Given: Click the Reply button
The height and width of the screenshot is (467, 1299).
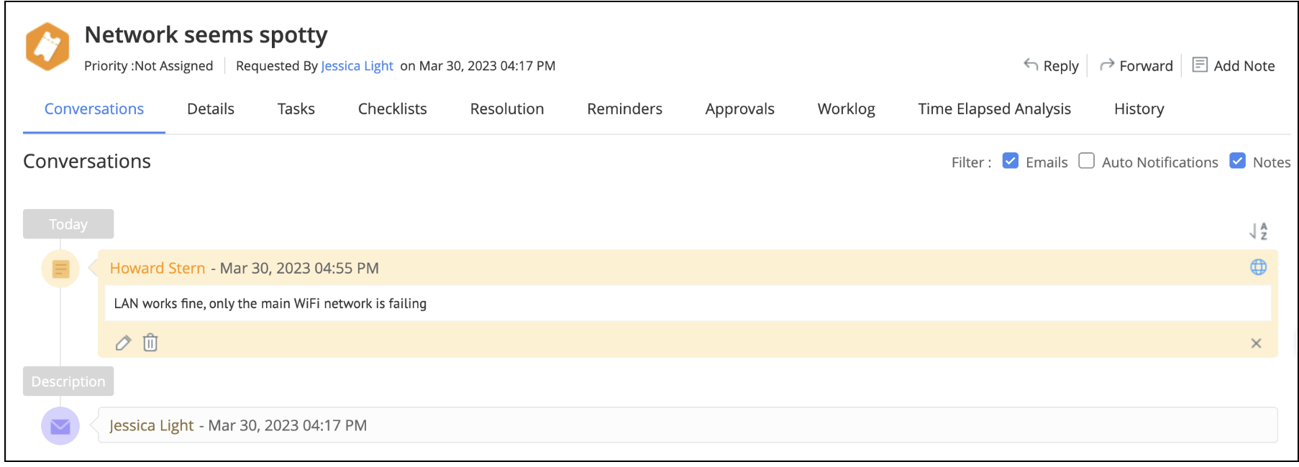Looking at the screenshot, I should coord(1052,66).
